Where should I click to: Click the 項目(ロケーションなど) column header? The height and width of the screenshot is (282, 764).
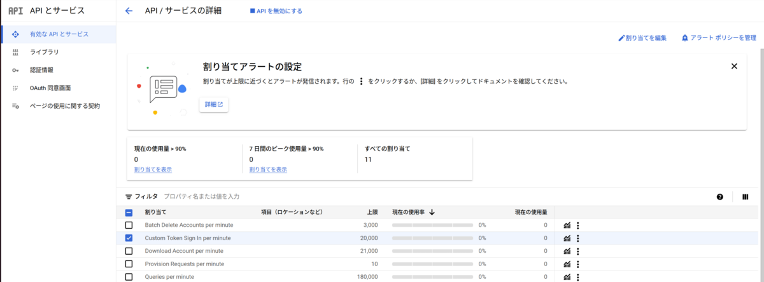(292, 212)
